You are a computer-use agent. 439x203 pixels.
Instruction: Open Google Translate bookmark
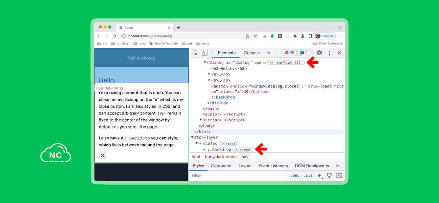[163, 44]
